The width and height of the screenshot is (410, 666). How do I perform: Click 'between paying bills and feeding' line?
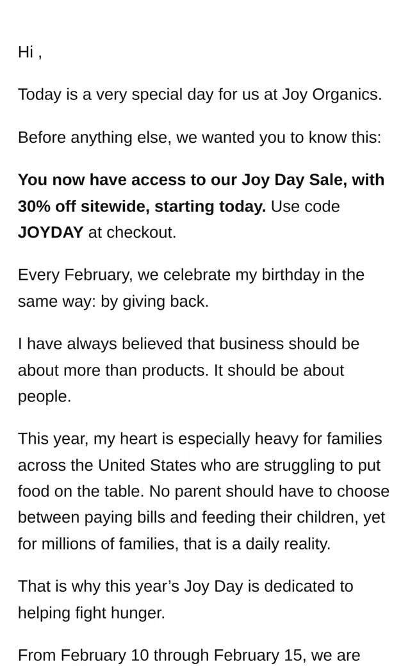point(201,518)
